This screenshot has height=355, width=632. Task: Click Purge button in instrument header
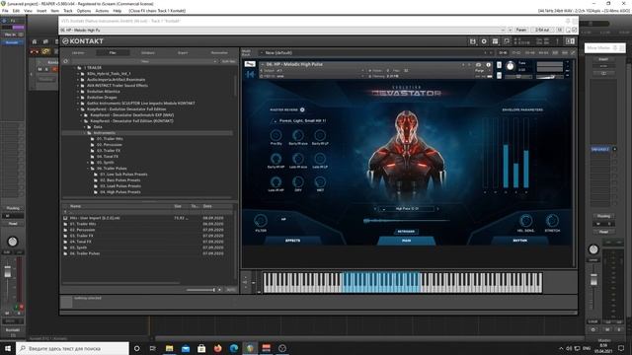(479, 70)
